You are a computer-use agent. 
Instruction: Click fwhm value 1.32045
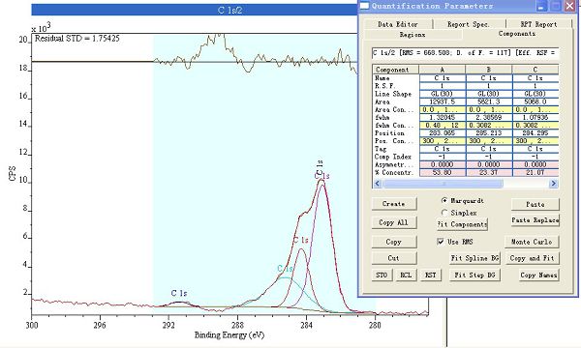tap(443, 117)
